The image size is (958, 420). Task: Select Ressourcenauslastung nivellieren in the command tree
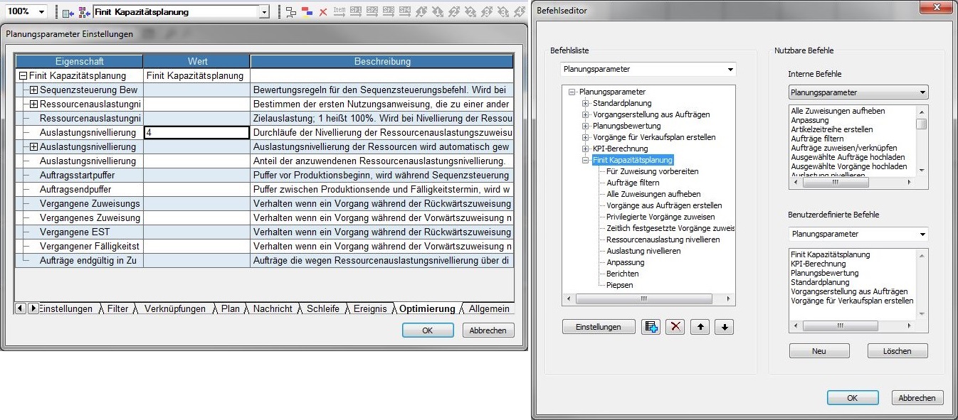pos(663,239)
